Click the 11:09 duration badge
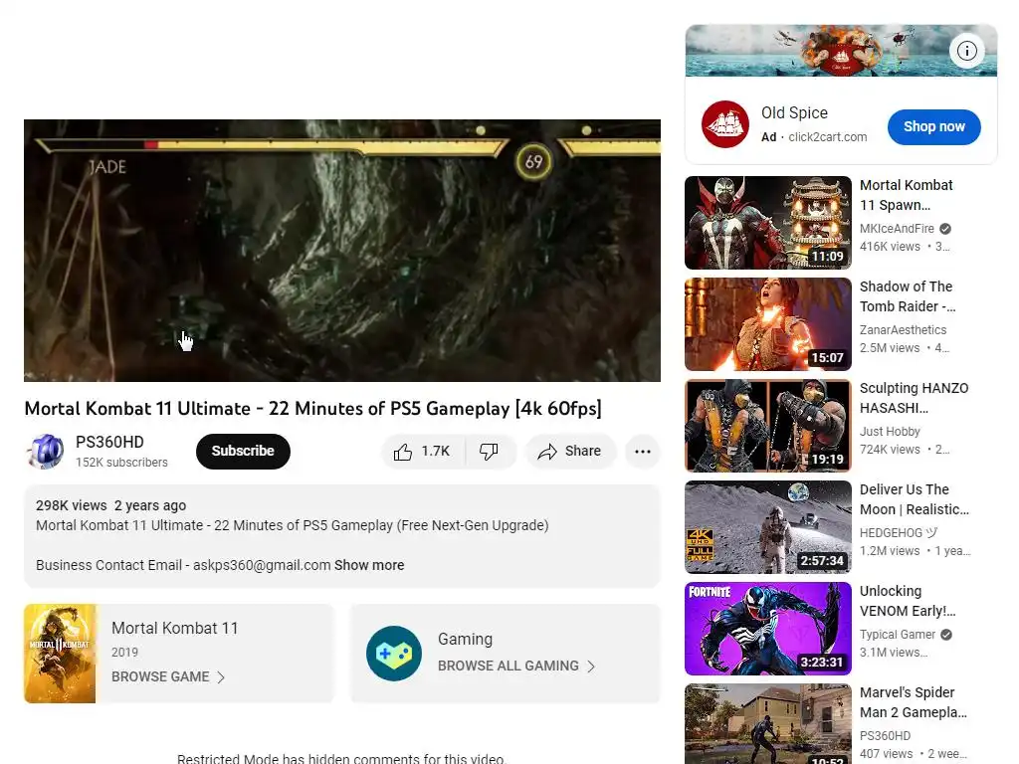1019x764 pixels. 827,257
